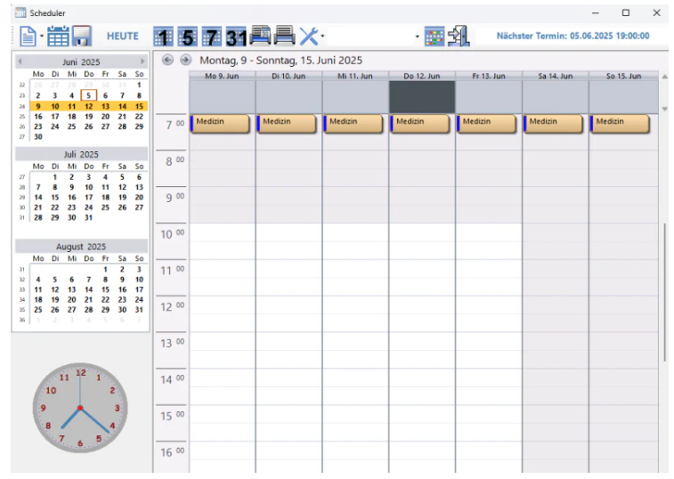Switch to 1-day view

[163, 37]
